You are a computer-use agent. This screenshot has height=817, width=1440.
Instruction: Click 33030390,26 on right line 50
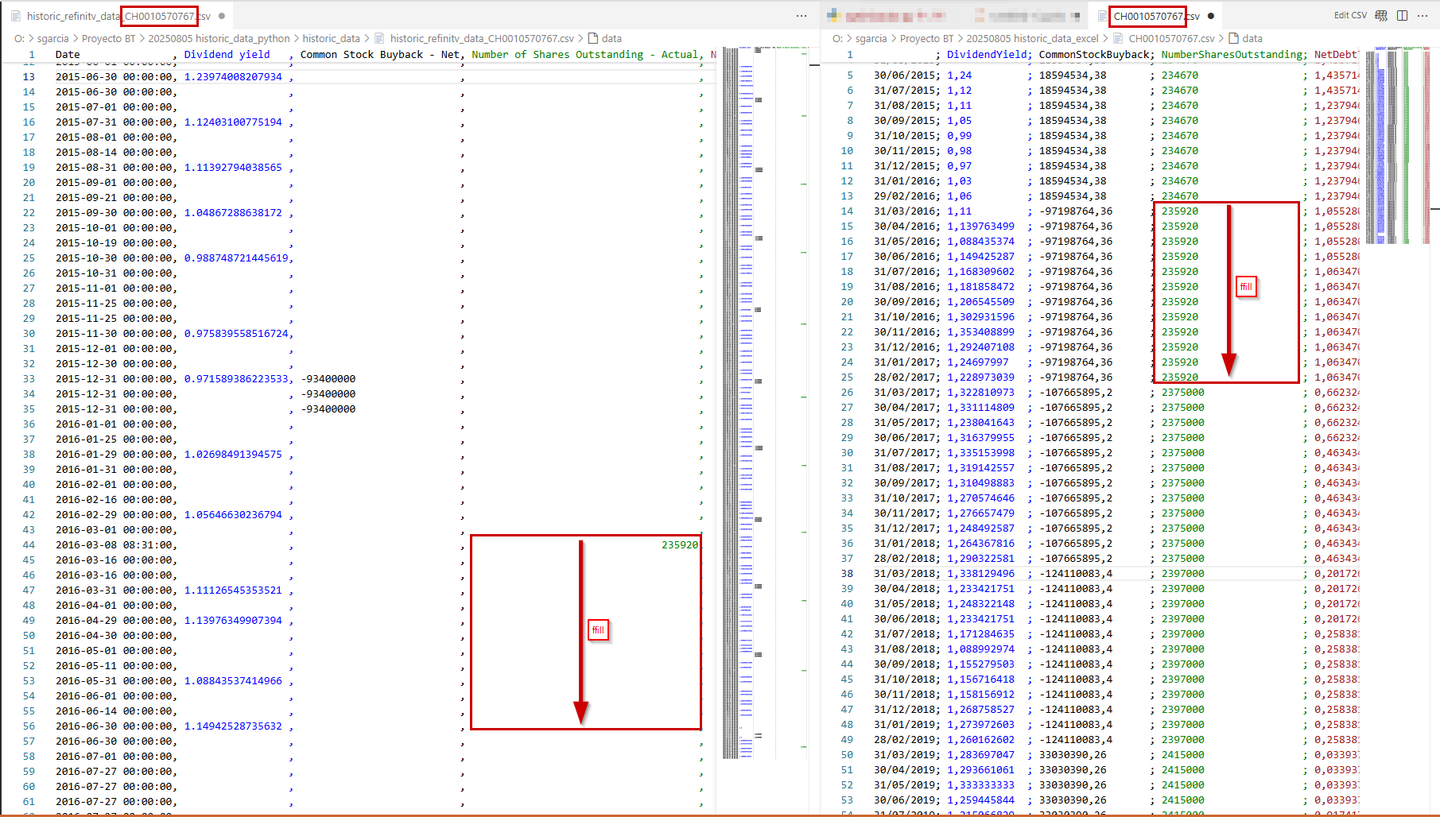[1073, 755]
